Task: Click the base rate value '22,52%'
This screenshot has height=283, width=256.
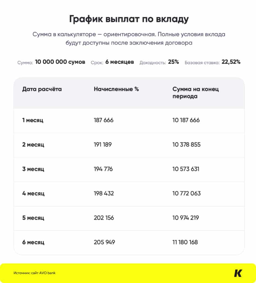Action: pyautogui.click(x=231, y=62)
